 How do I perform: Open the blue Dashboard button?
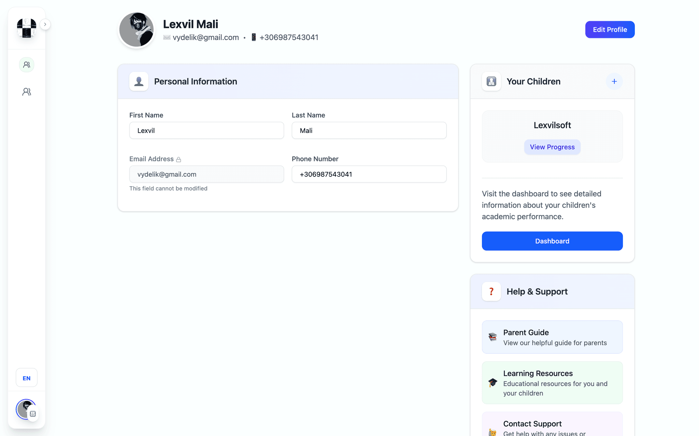[x=552, y=241]
